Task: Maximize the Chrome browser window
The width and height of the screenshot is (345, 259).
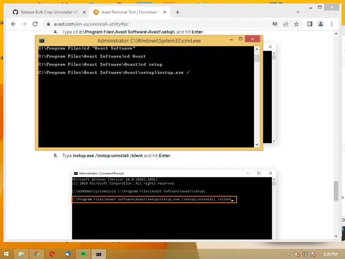Action: click(320, 7)
